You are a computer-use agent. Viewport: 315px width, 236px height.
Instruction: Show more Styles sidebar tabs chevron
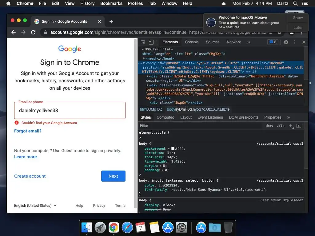point(289,117)
